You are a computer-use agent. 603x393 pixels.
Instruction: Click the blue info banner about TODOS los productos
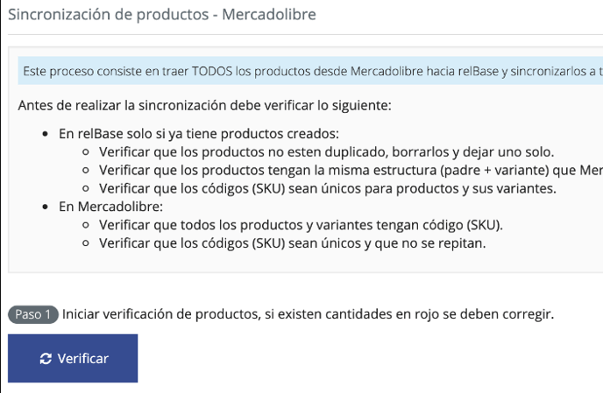[x=310, y=71]
